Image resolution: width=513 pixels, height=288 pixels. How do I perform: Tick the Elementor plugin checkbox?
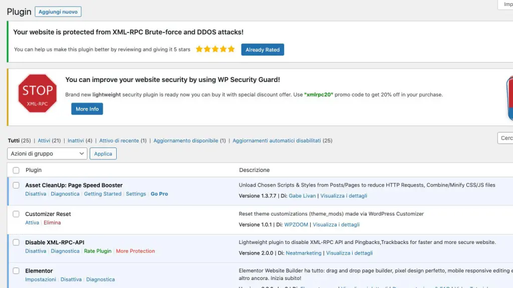point(16,270)
